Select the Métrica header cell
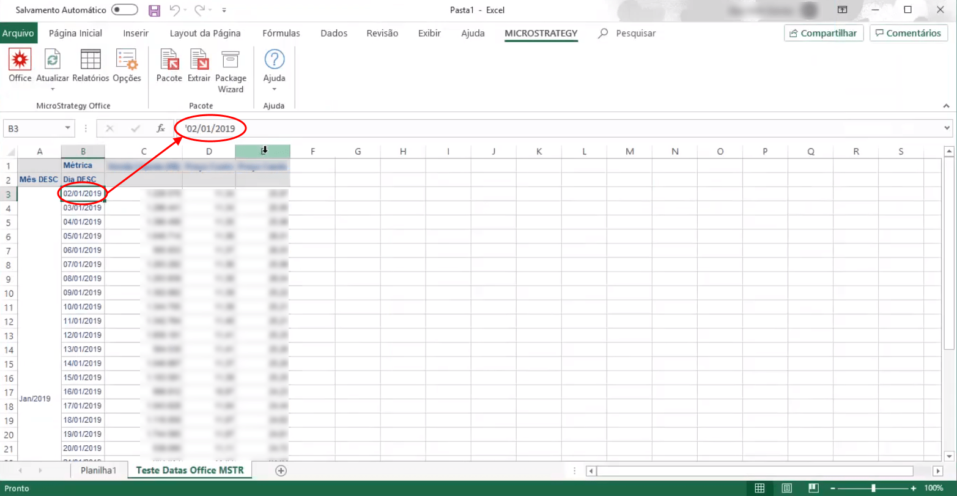 click(x=83, y=165)
